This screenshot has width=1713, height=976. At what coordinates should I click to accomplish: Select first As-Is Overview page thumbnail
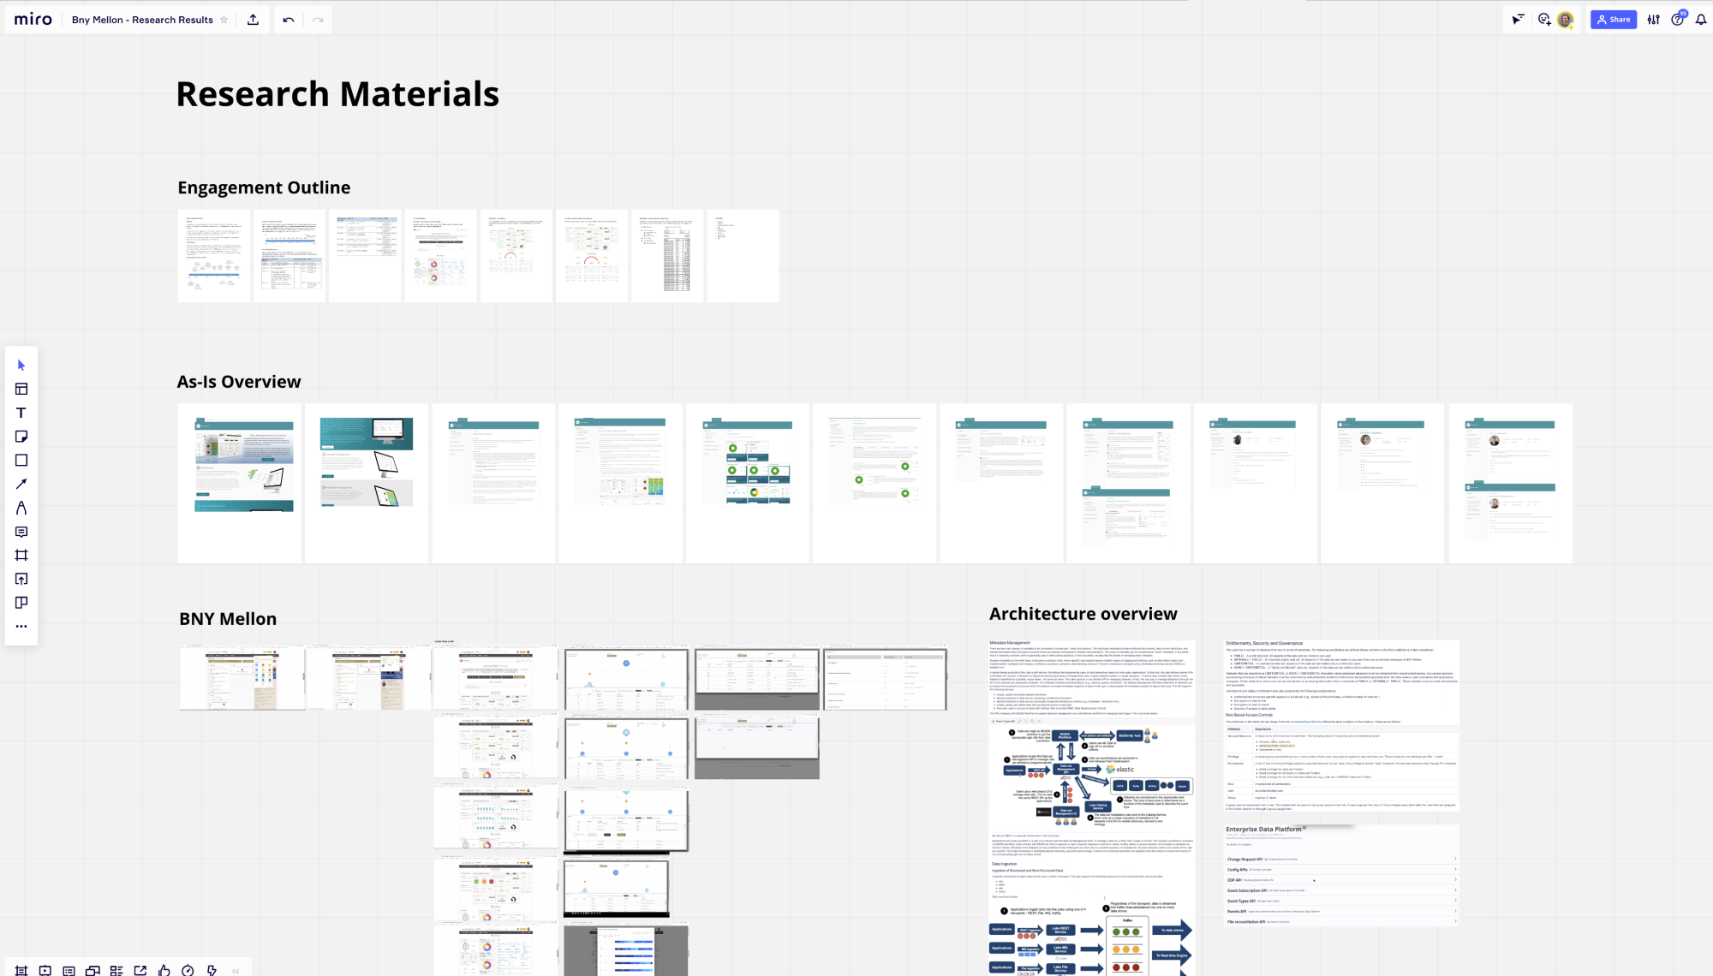(240, 483)
